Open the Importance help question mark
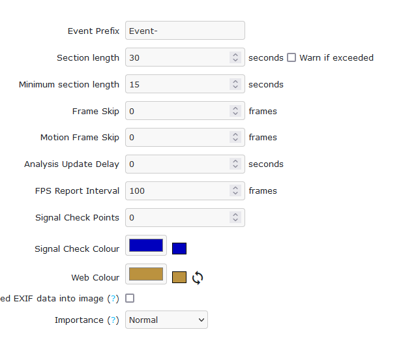416x349 pixels. pyautogui.click(x=113, y=320)
